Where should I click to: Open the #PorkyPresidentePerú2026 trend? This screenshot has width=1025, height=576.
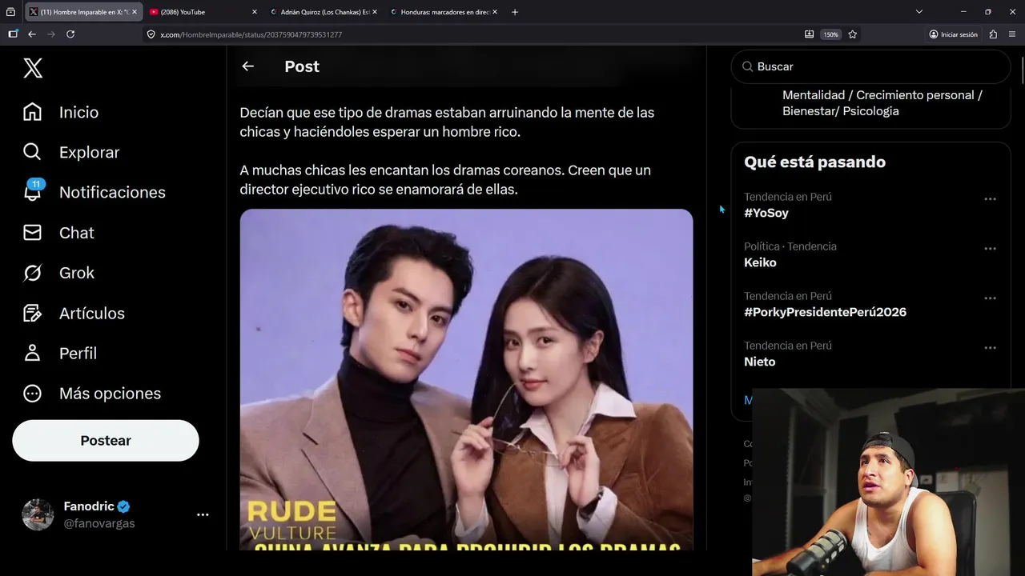point(825,312)
